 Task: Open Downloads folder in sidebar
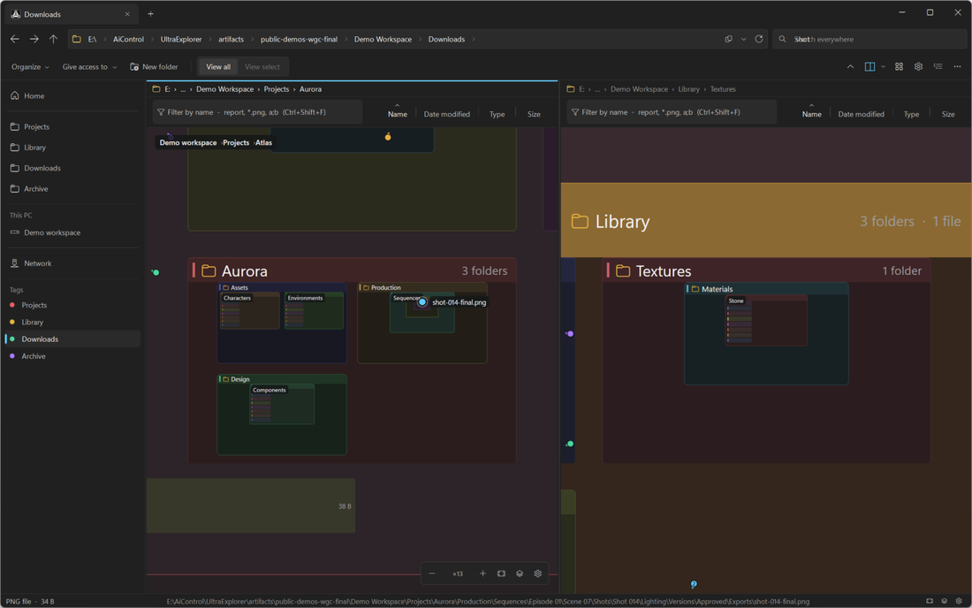tap(72, 168)
